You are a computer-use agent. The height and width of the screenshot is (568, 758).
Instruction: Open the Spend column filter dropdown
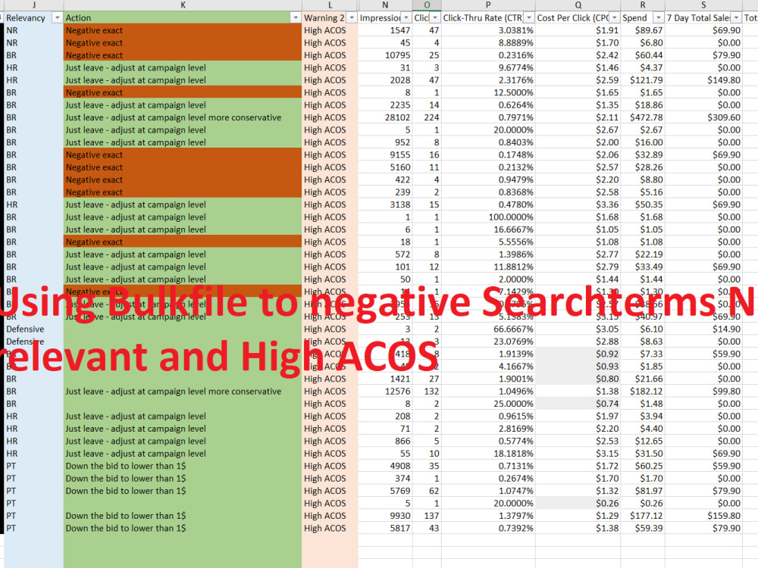(x=659, y=18)
